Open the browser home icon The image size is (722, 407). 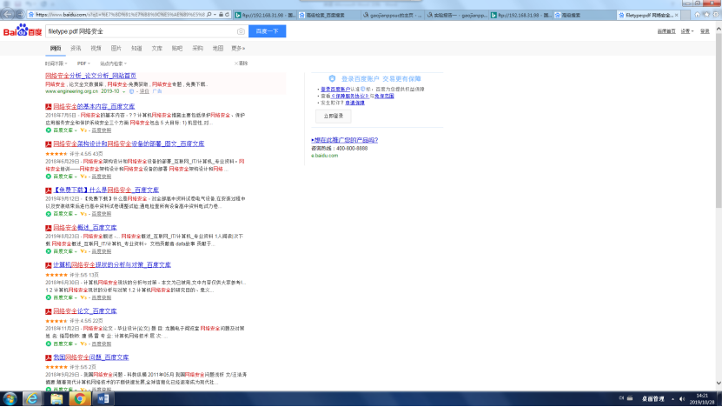click(697, 15)
